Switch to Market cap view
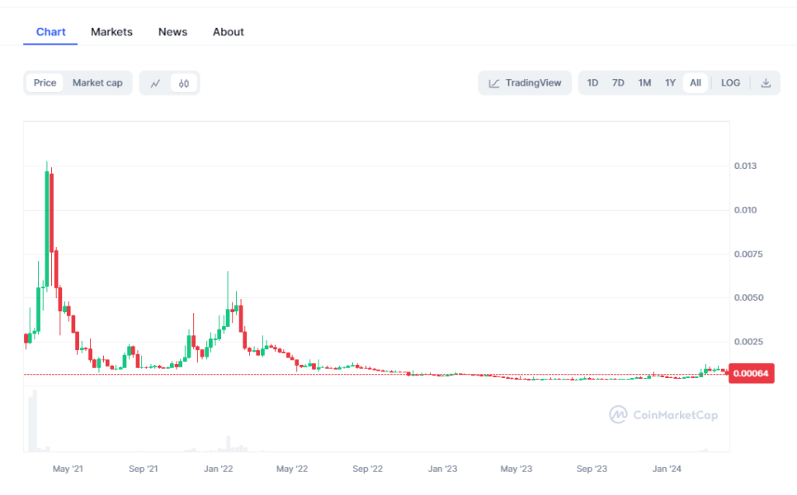Viewport: 797px width, 495px height. (97, 82)
